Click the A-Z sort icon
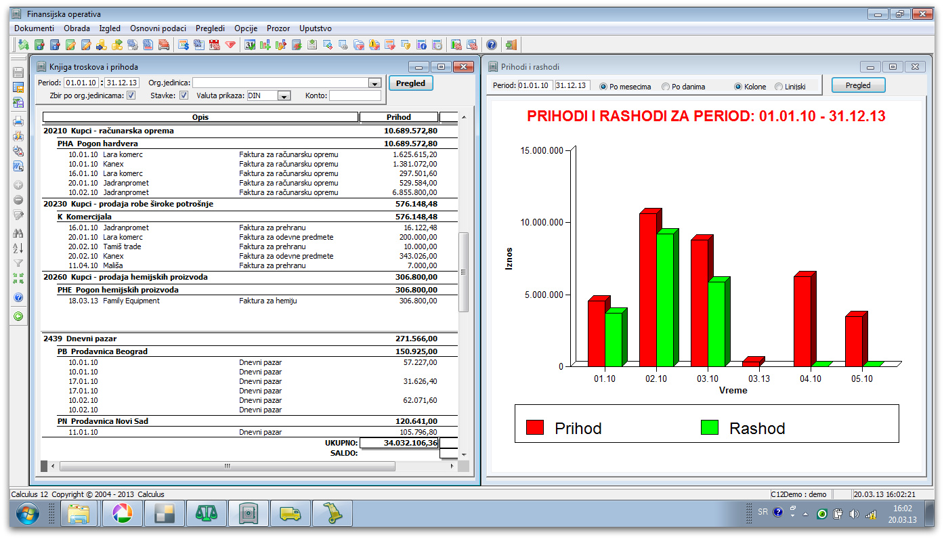 (x=18, y=248)
